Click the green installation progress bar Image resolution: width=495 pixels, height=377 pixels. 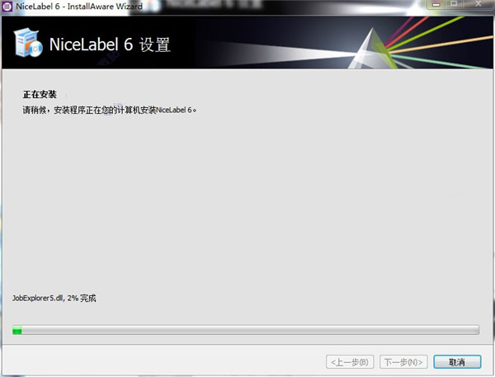tap(246, 330)
